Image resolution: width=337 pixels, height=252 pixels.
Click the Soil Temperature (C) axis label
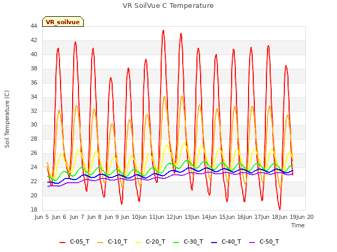coord(7,119)
